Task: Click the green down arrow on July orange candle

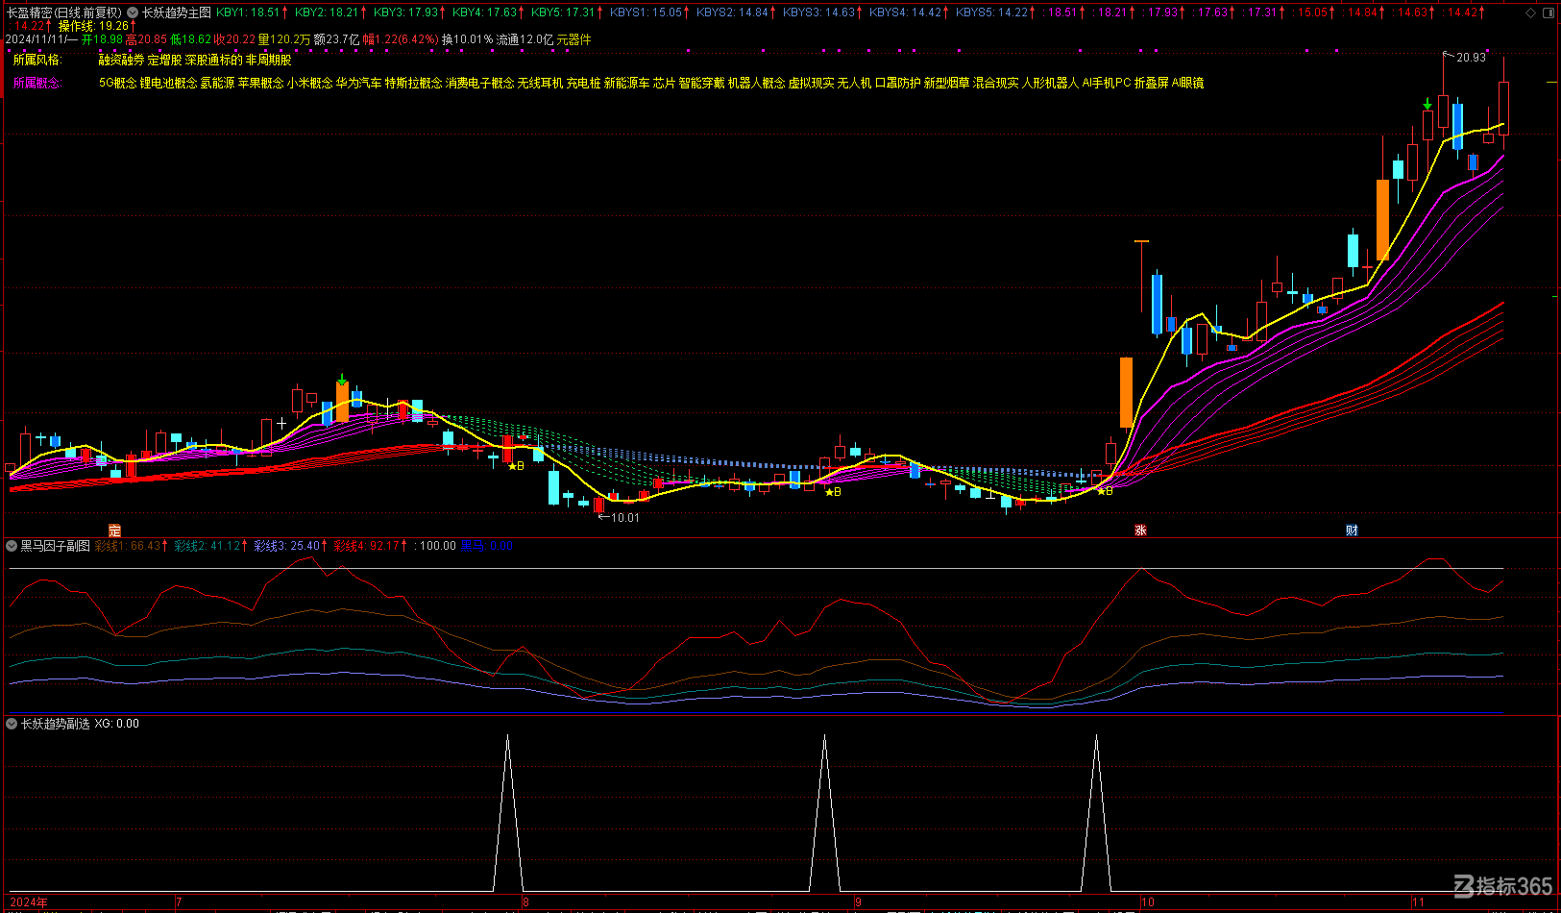Action: 342,380
